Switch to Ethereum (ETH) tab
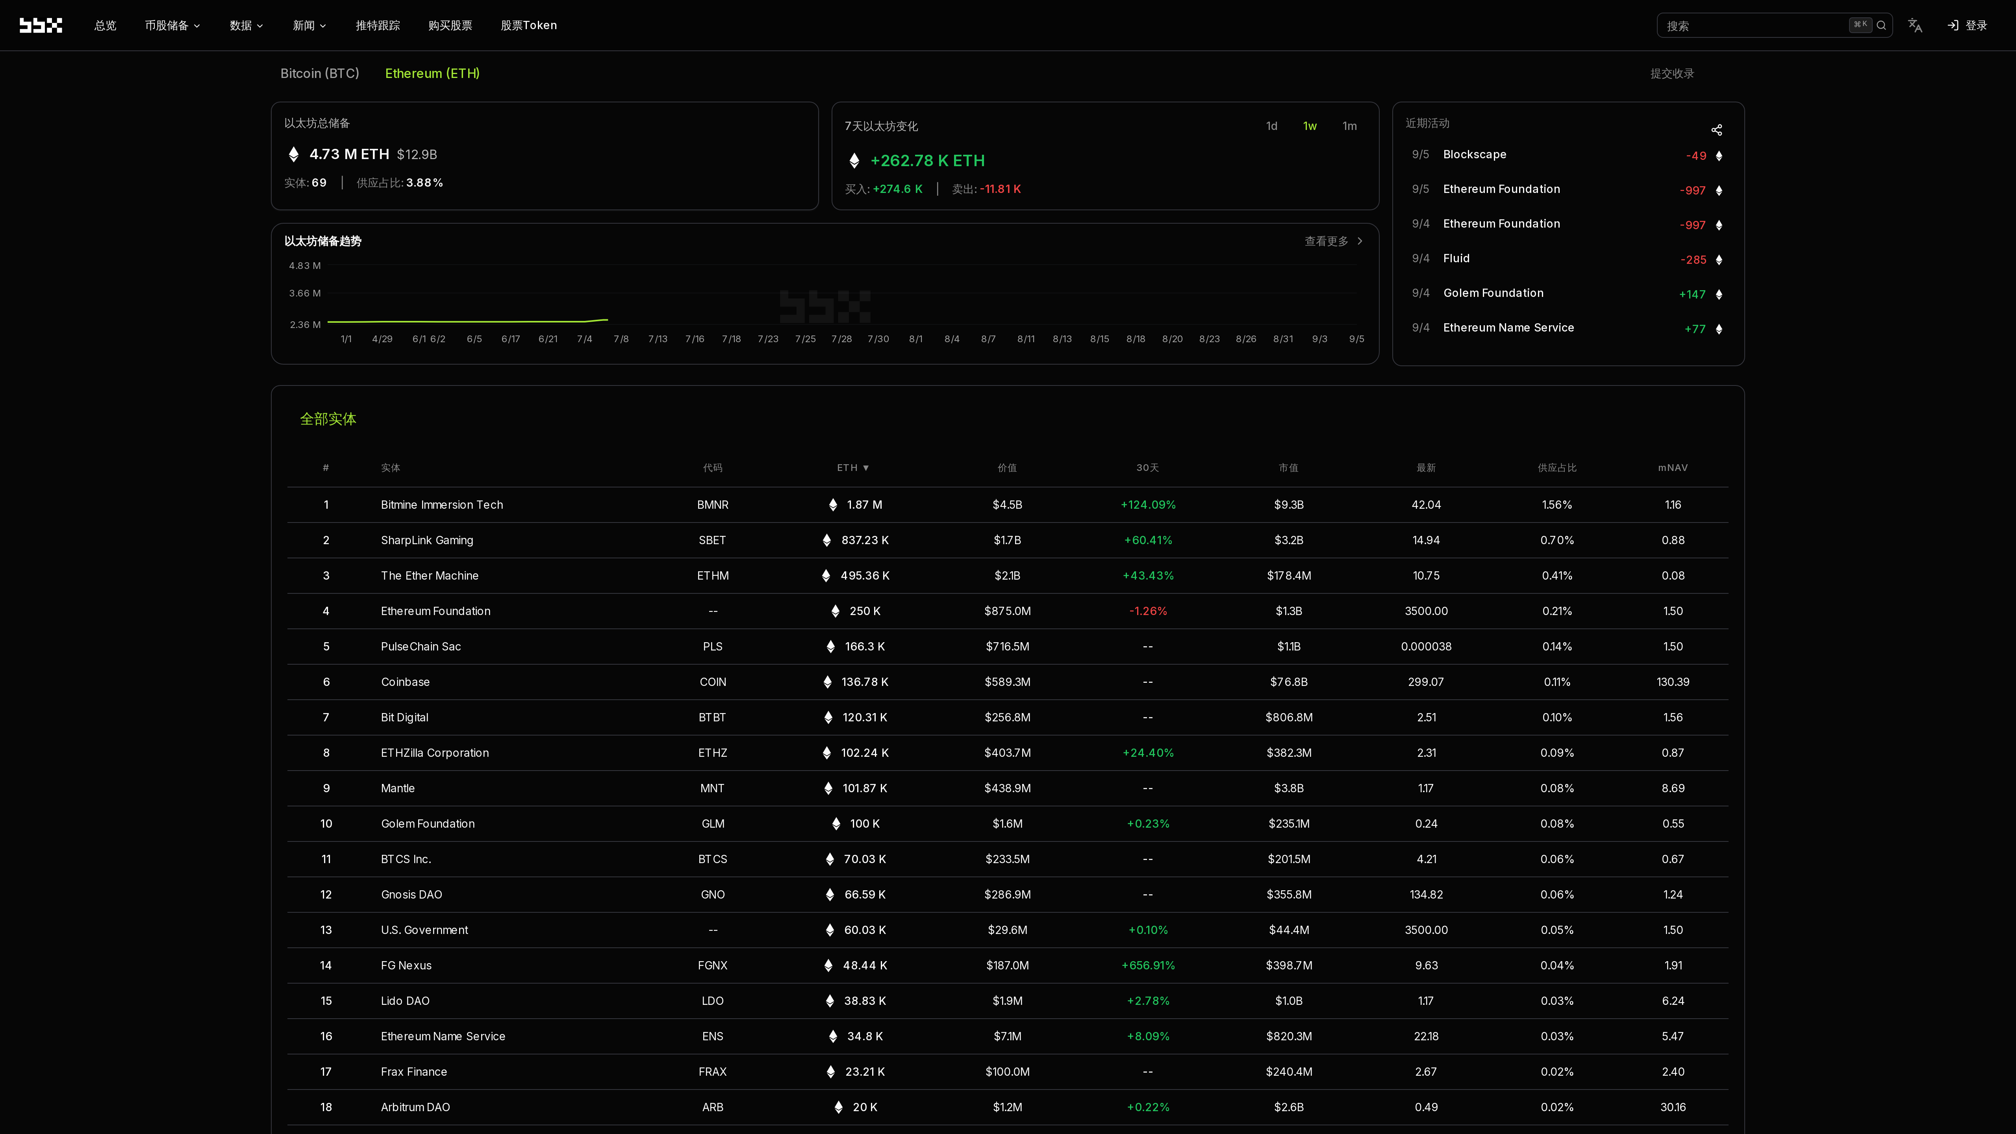 click(432, 74)
